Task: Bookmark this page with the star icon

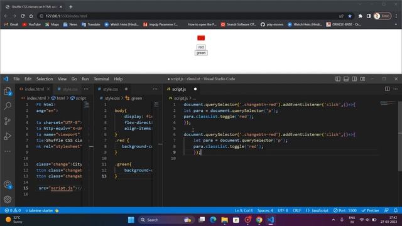Action: click(350, 16)
